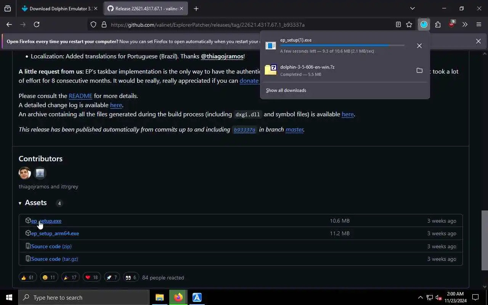Close the Dolphin Emulator tab

(95, 8)
